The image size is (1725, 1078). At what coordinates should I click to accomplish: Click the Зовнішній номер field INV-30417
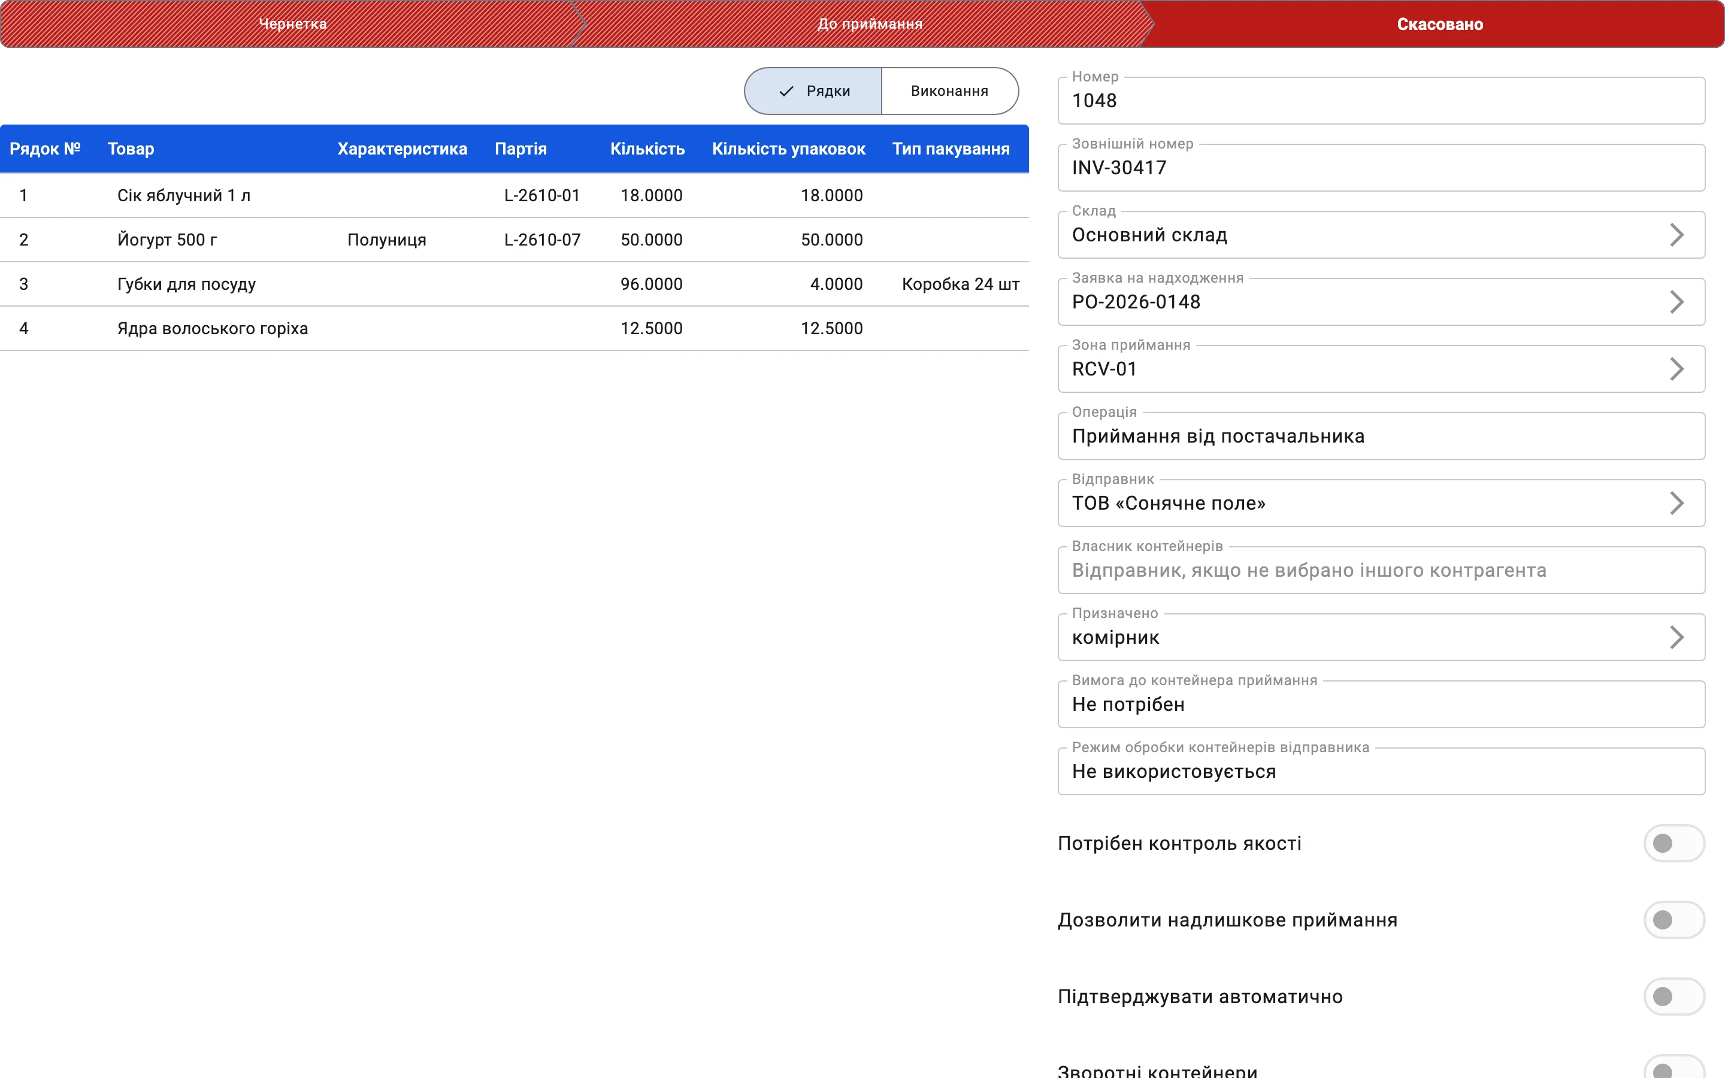click(1381, 168)
